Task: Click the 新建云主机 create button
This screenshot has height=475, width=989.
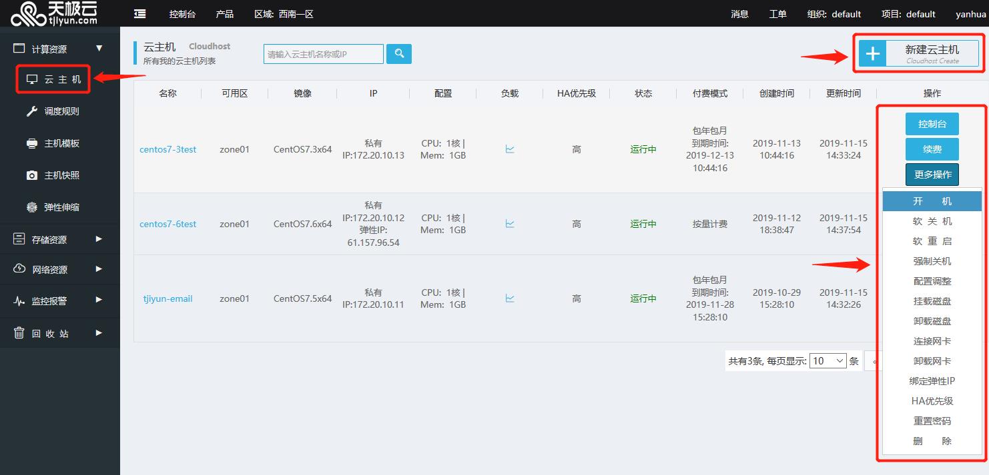Action: (918, 54)
